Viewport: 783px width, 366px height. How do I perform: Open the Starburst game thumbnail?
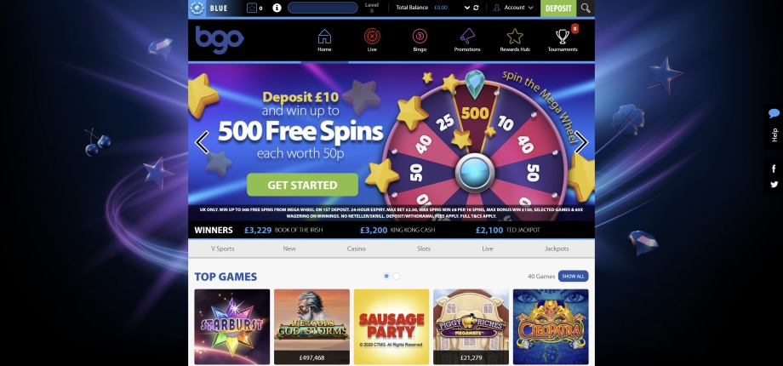point(231,327)
